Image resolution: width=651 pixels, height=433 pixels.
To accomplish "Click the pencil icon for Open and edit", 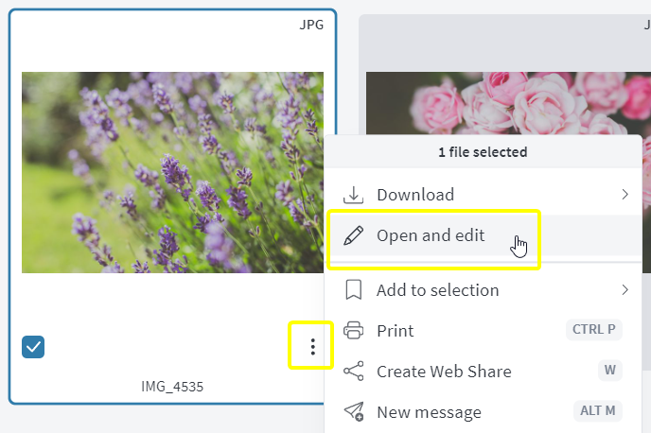I will 353,235.
